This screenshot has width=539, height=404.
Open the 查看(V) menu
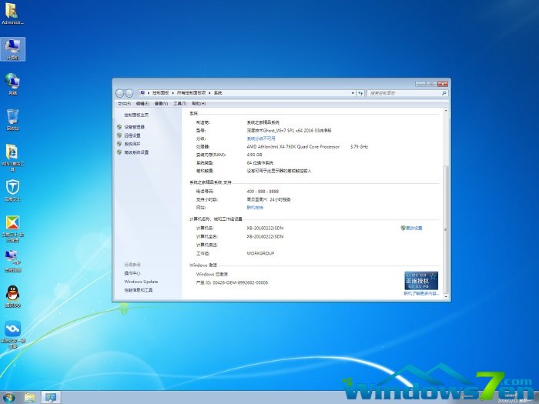coord(161,103)
